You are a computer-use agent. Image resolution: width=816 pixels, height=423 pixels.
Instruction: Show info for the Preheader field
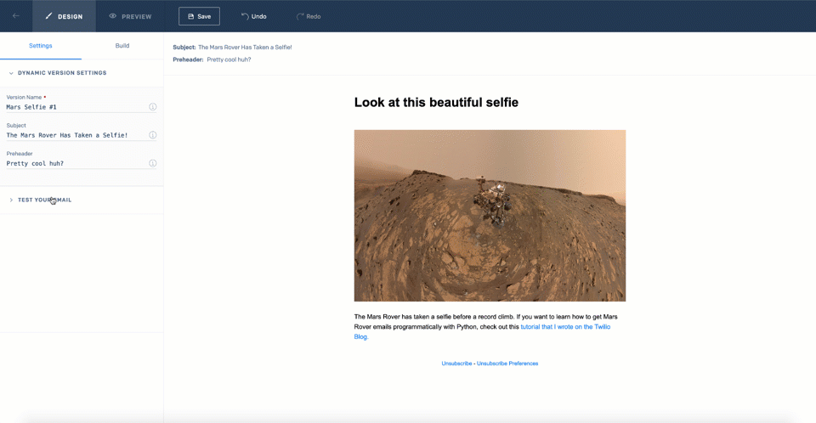(152, 163)
